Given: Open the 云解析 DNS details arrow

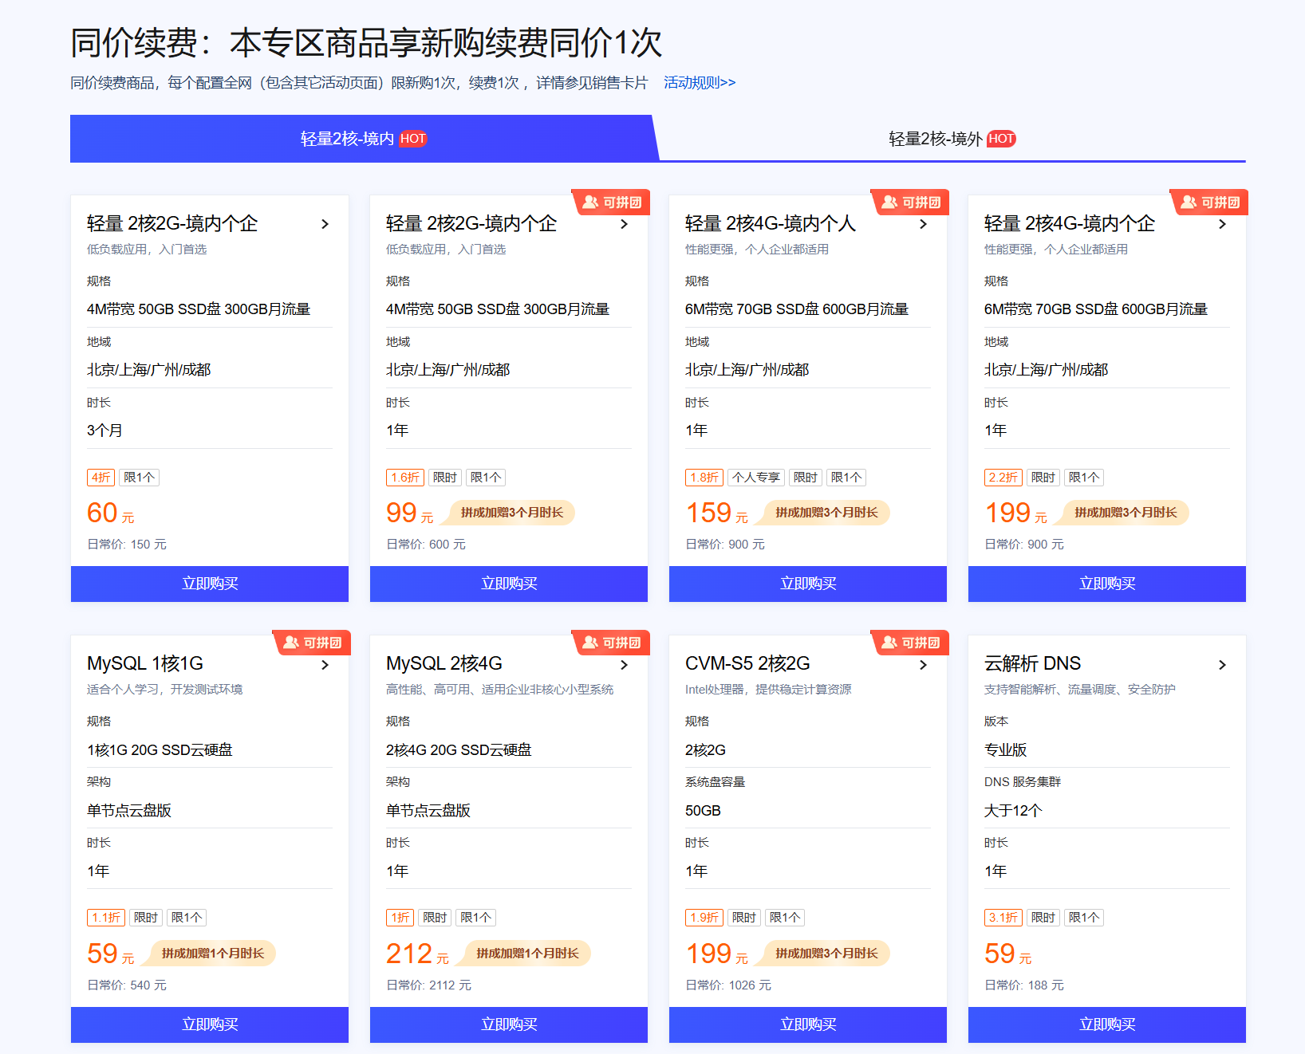Looking at the screenshot, I should point(1222,665).
